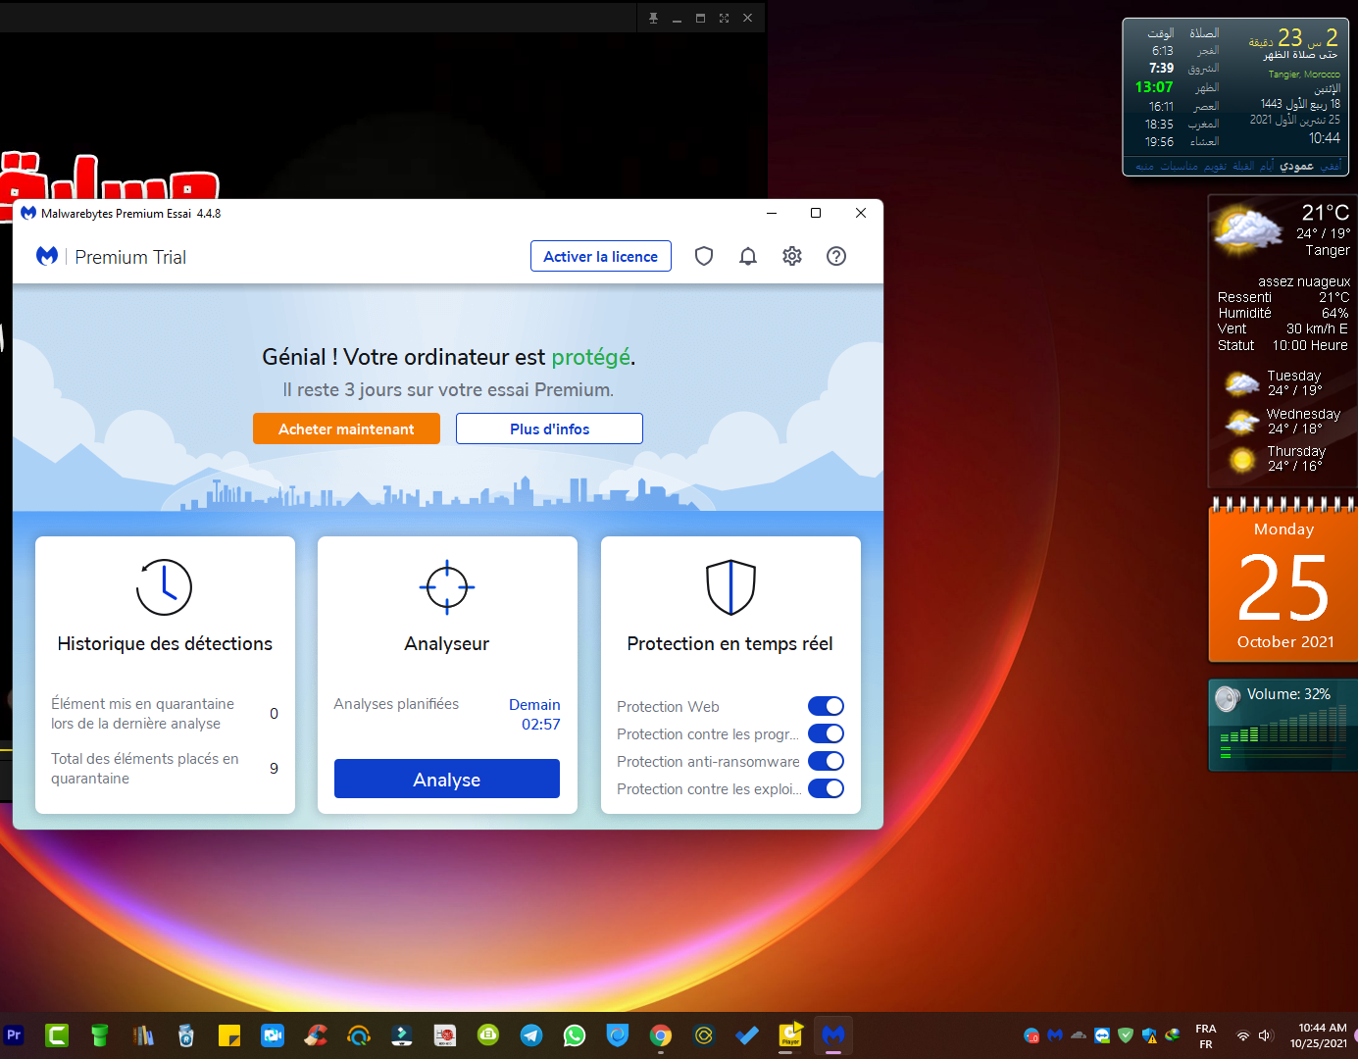Click the Malwarebytes system tray icon
The width and height of the screenshot is (1358, 1059).
(x=1055, y=1035)
